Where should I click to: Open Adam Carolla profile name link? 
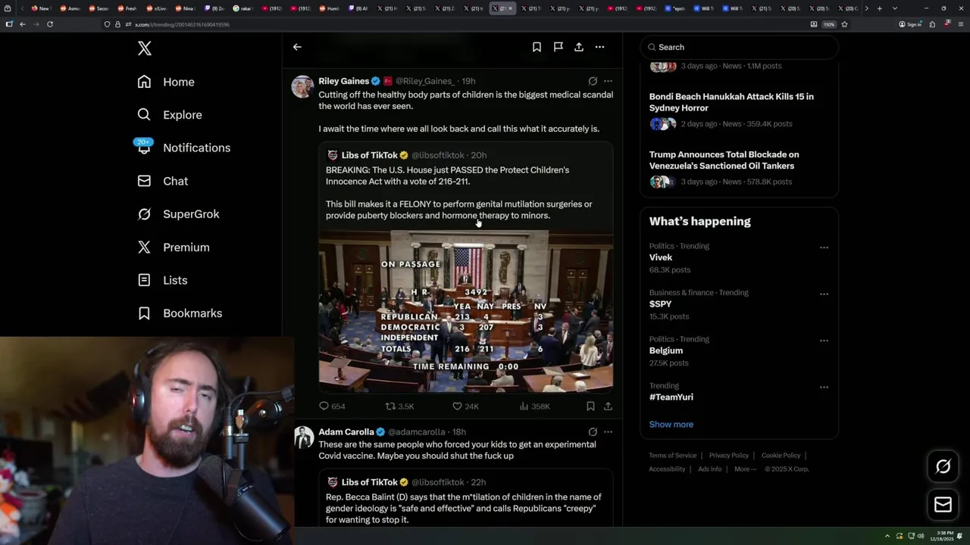coord(346,432)
